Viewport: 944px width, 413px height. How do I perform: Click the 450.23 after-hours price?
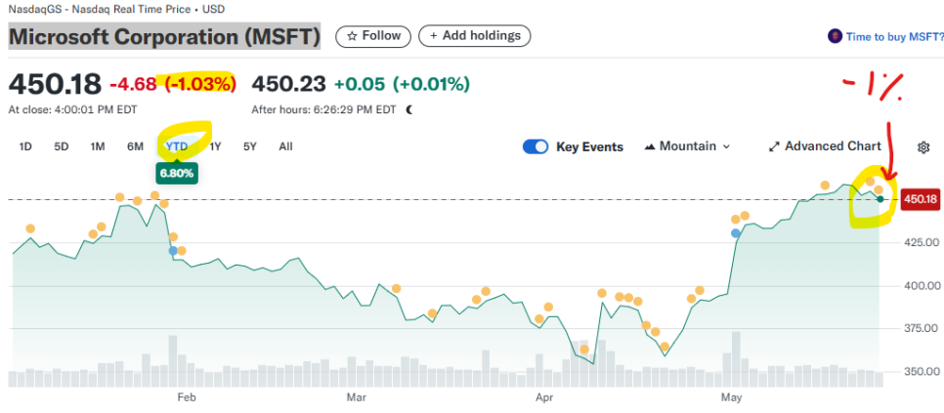pyautogui.click(x=288, y=84)
